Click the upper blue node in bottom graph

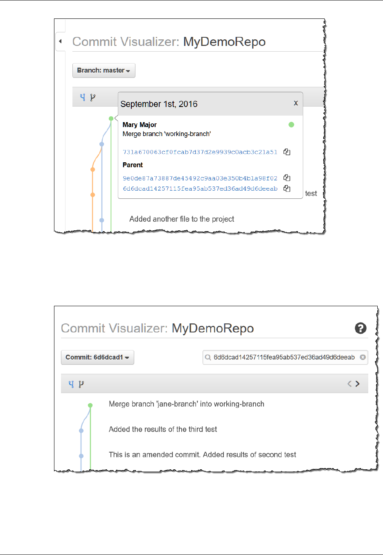(81, 431)
